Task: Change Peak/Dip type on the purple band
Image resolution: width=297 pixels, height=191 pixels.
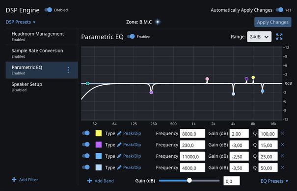Action: coord(132,144)
